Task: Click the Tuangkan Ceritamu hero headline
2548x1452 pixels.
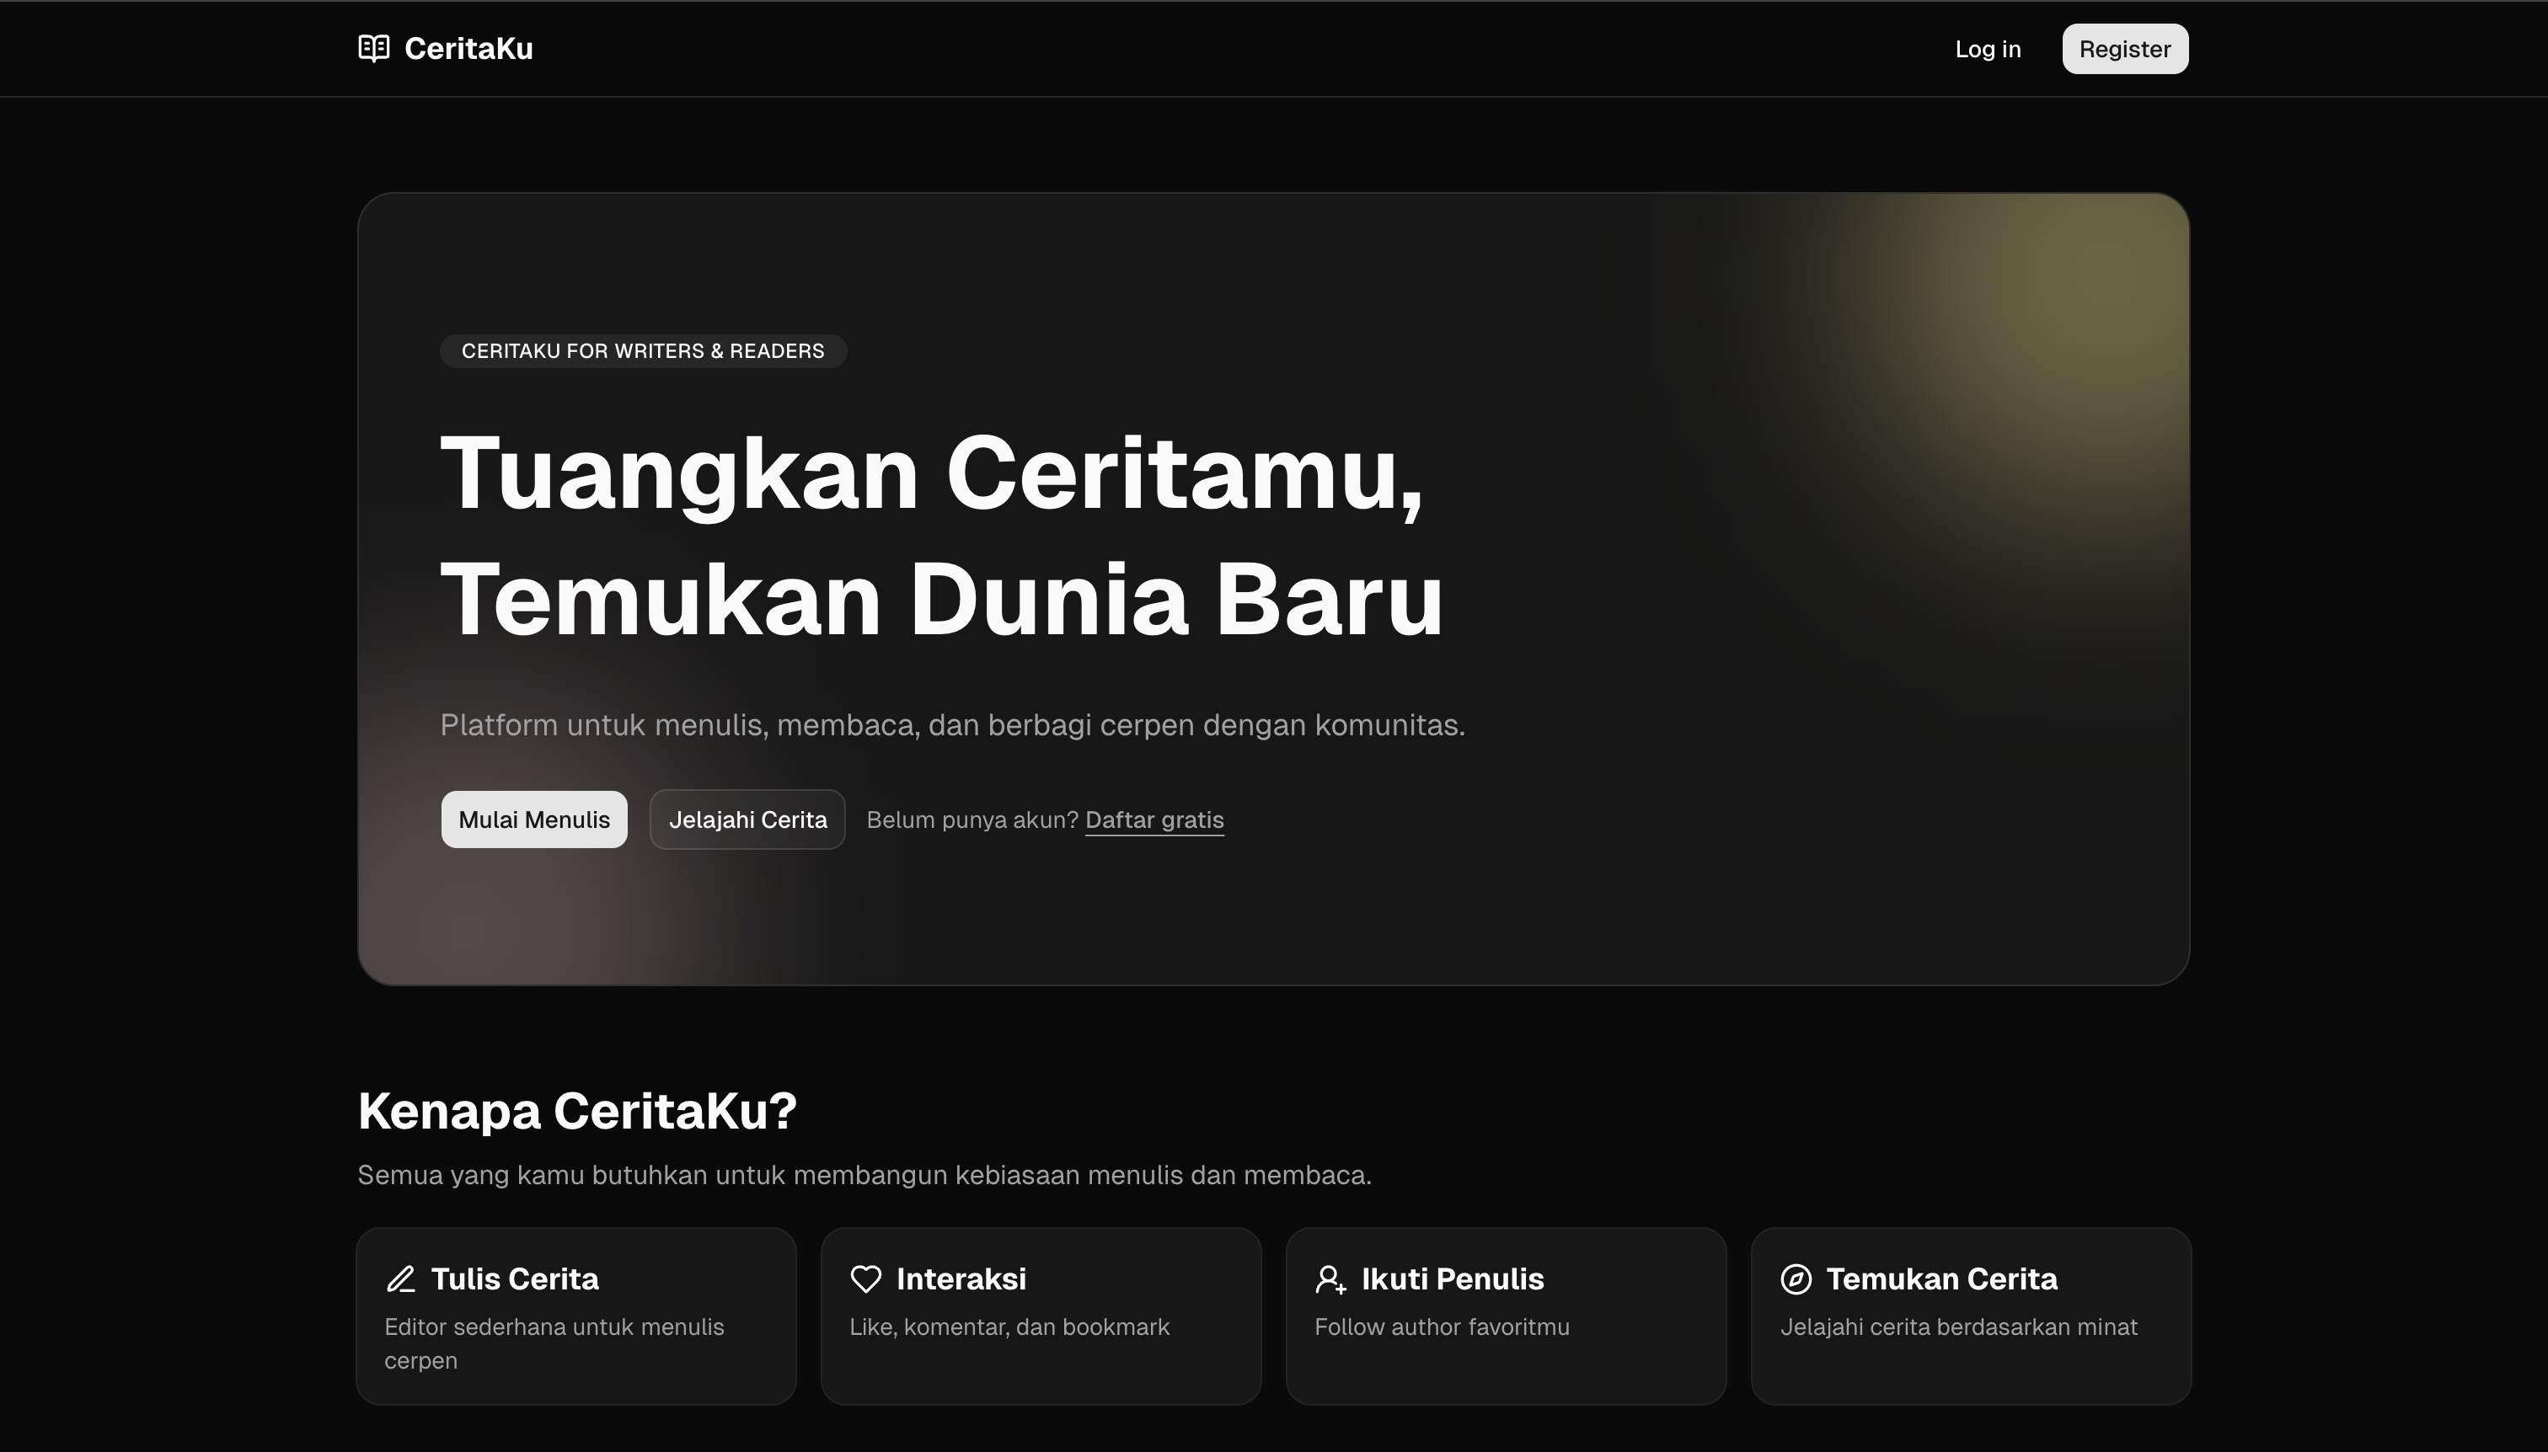Action: [942, 536]
